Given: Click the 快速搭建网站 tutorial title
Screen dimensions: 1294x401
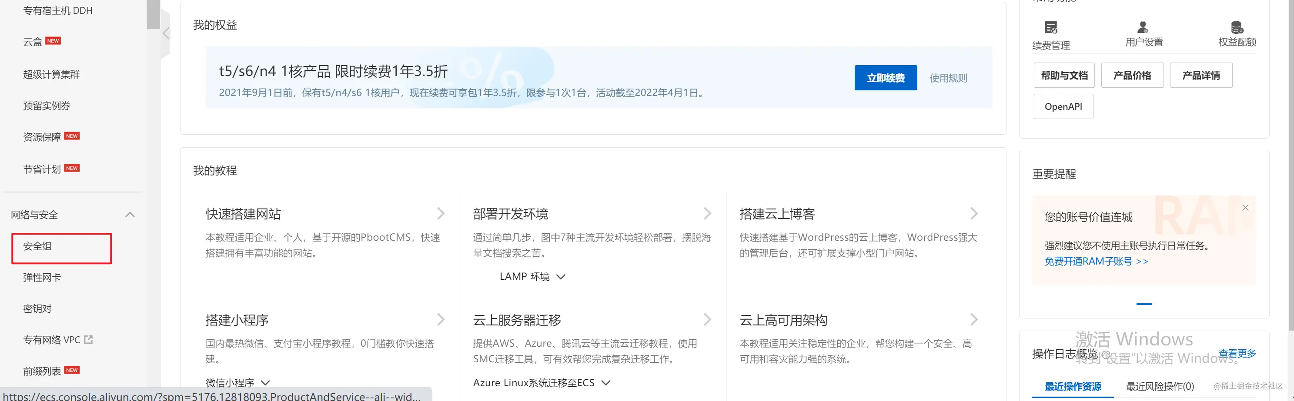Looking at the screenshot, I should tap(243, 214).
